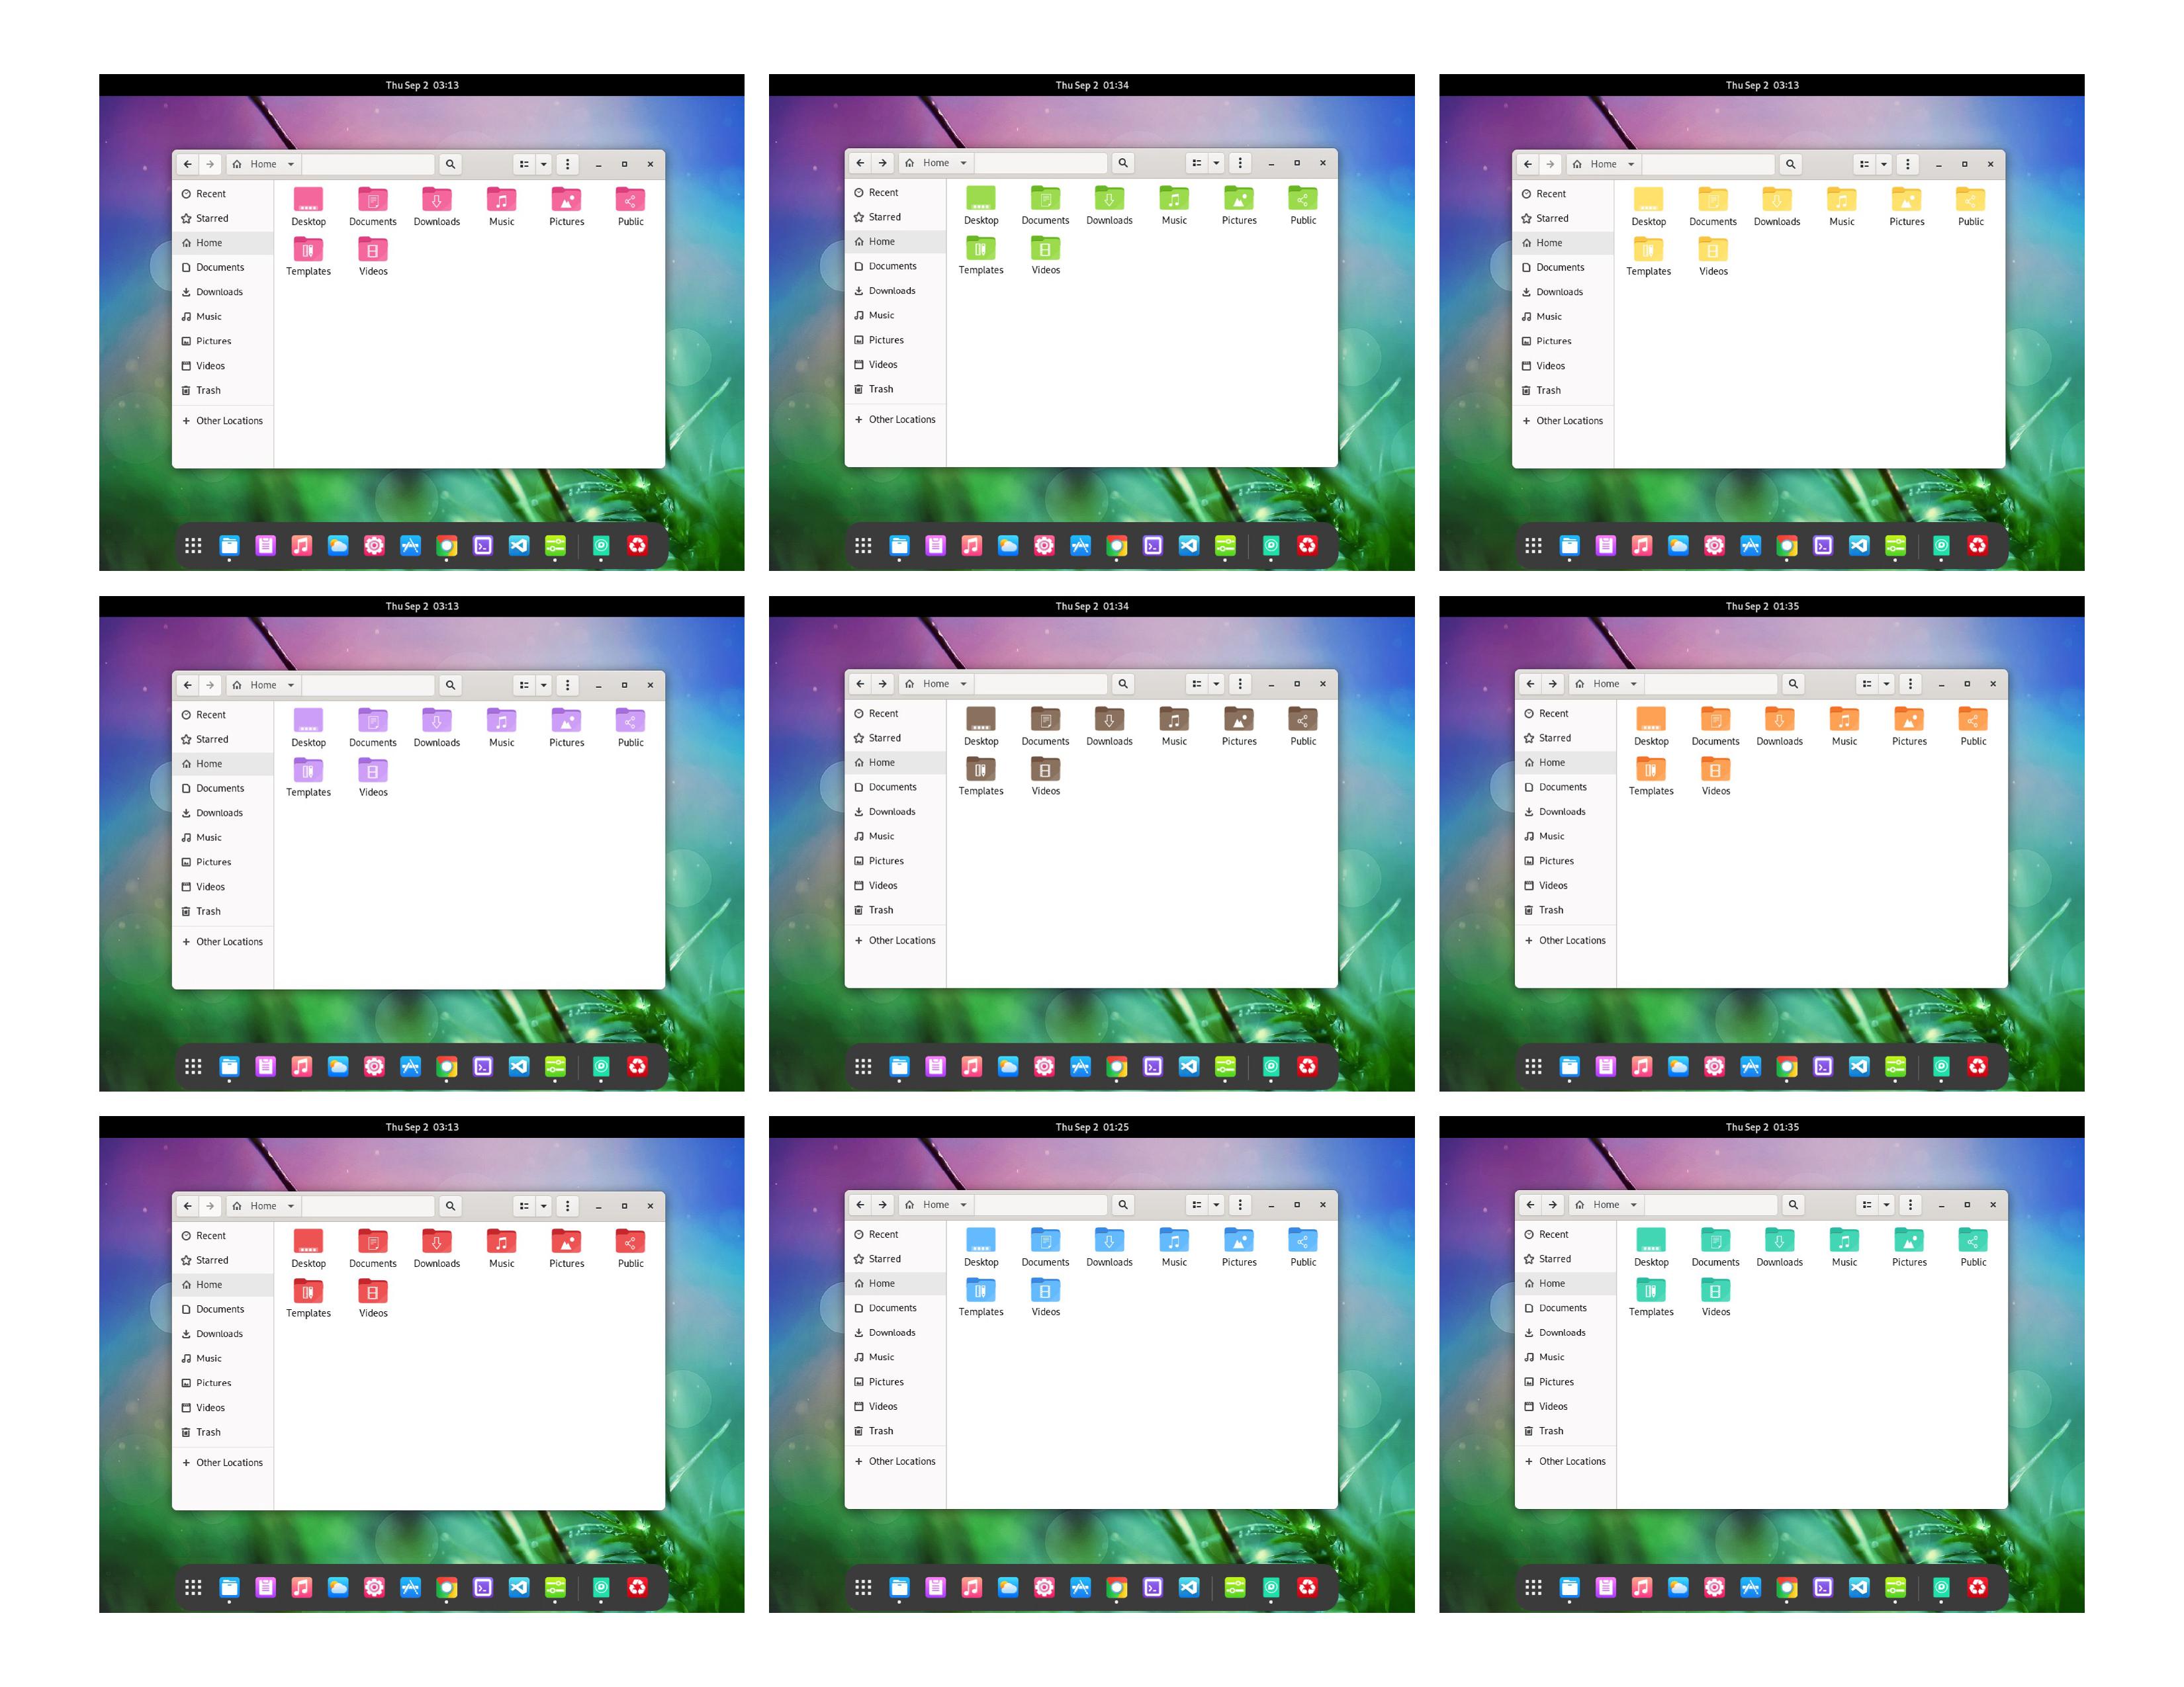Image resolution: width=2184 pixels, height=1687 pixels.
Task: Open three-dot menu in green-folder window
Action: coord(1241,163)
